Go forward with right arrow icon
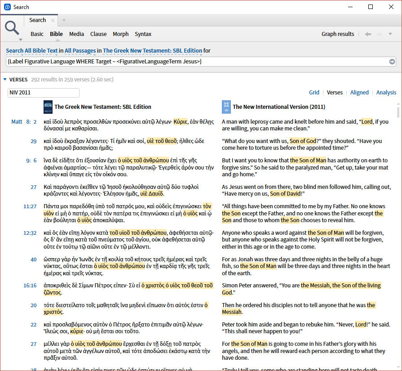 click(x=379, y=34)
